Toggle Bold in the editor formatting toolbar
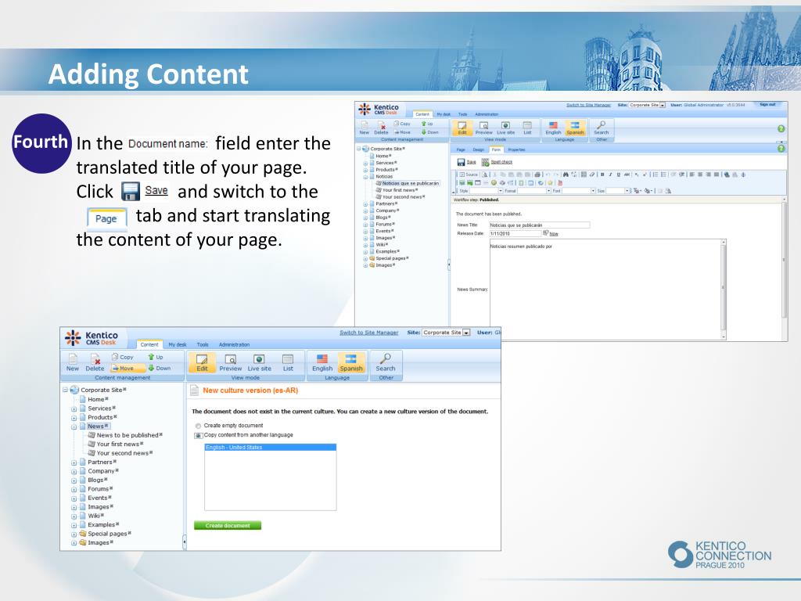 602,175
